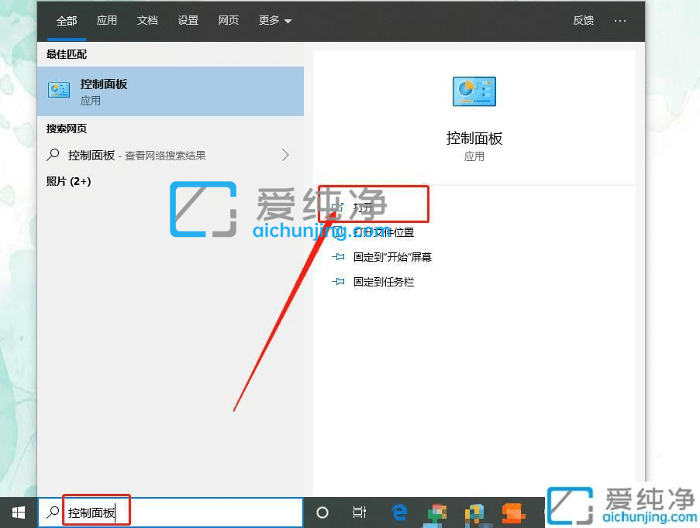Launch Microsoft Edge from taskbar
700x528 pixels.
coord(399,513)
